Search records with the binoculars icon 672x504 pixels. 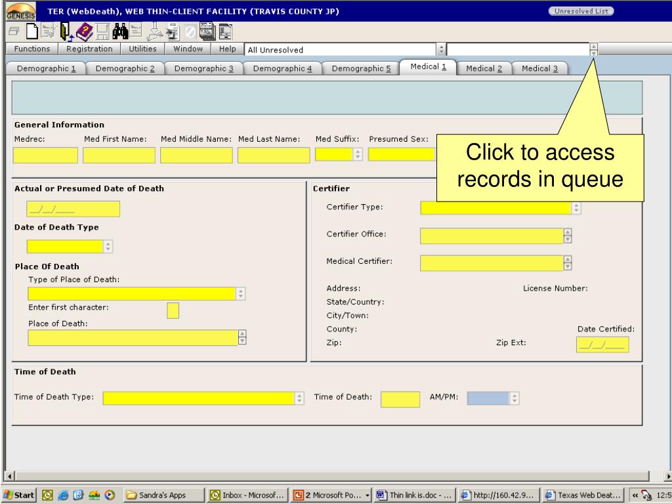[121, 31]
